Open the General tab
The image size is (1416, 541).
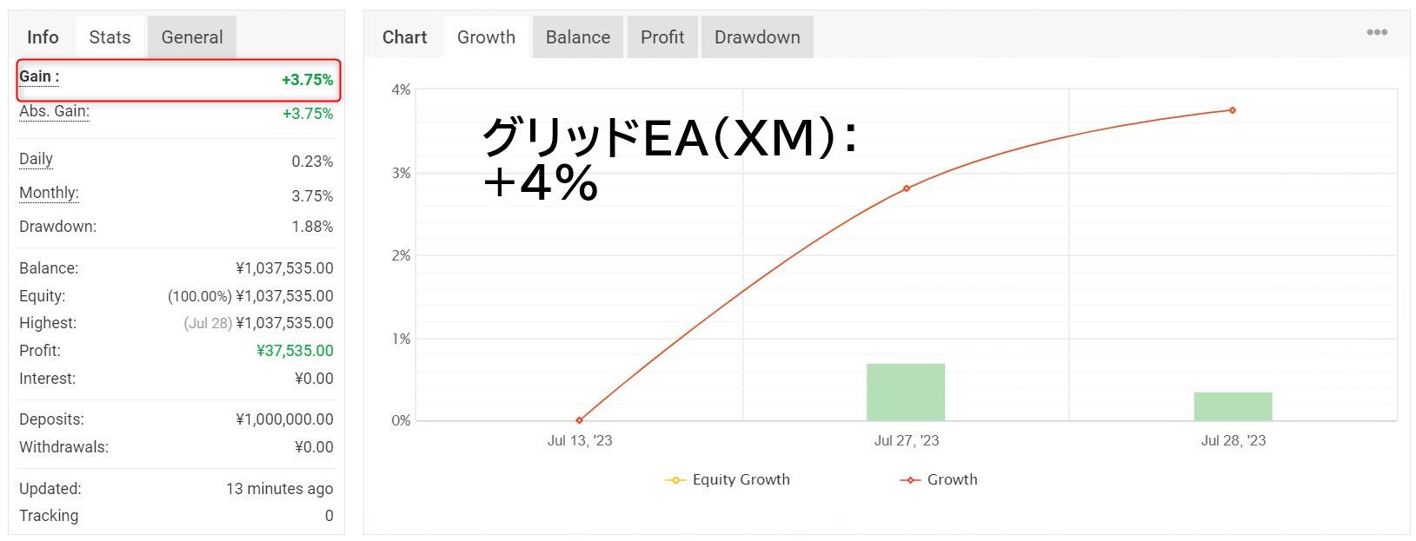(x=192, y=37)
